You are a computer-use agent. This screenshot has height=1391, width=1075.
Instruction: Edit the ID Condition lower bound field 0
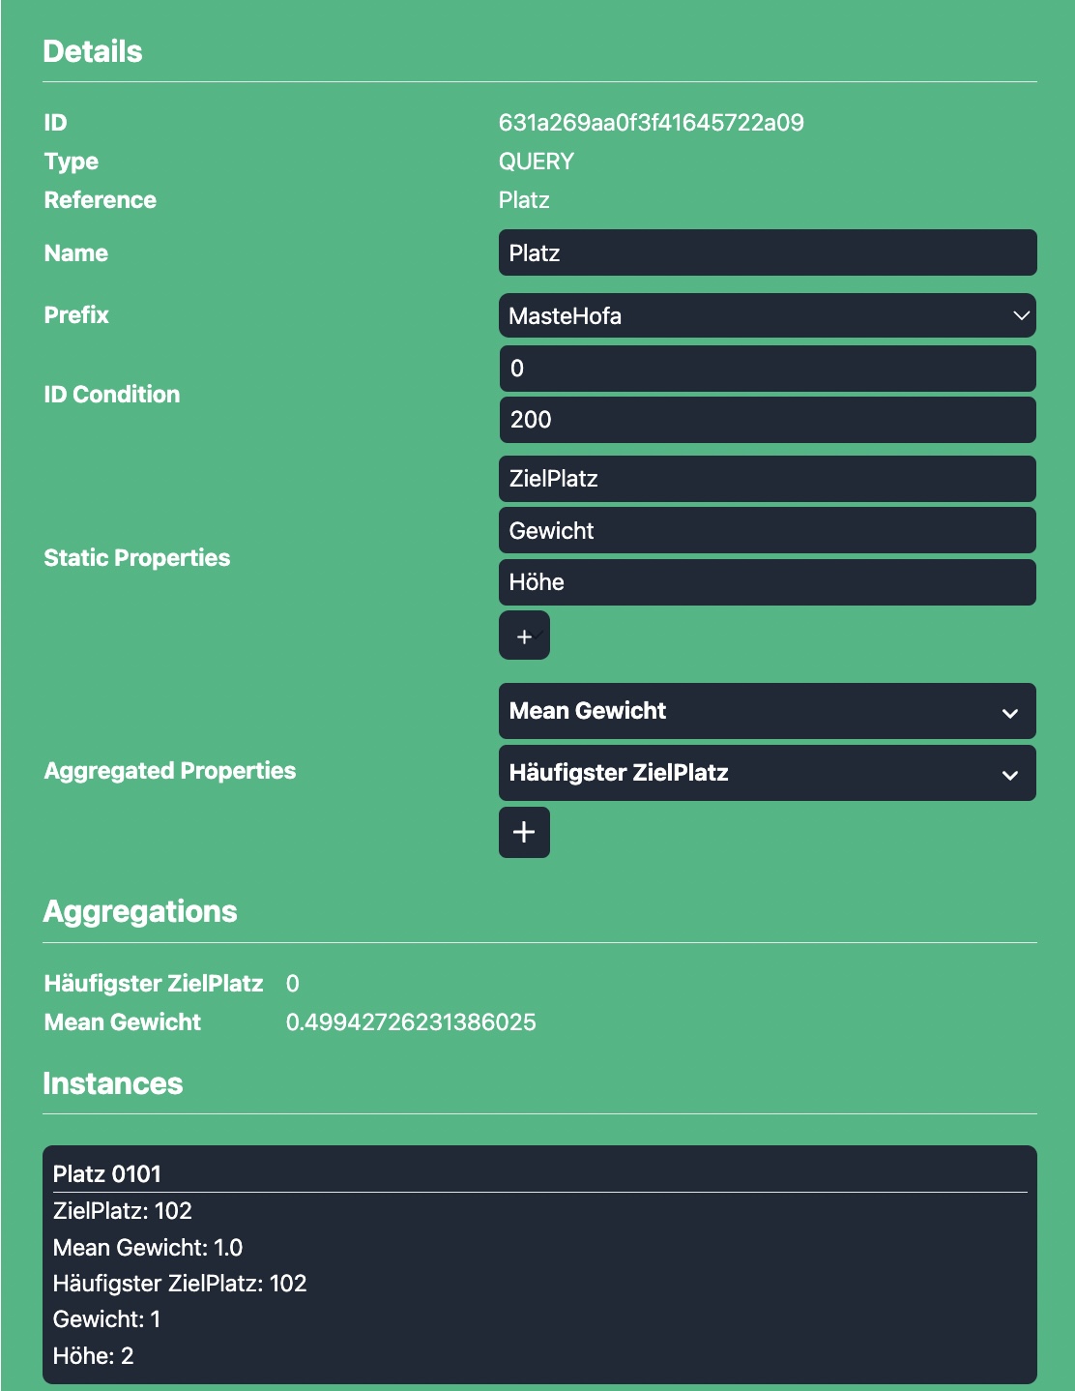pos(768,369)
